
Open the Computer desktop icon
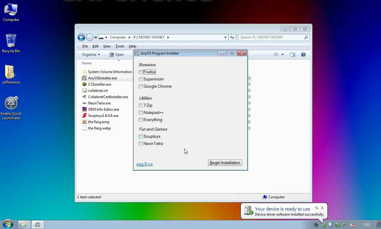coord(11,13)
